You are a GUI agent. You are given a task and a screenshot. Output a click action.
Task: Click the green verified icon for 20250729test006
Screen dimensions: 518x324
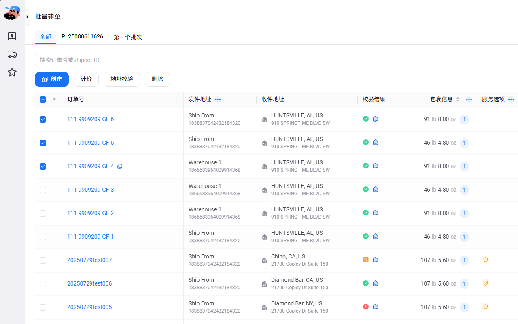pyautogui.click(x=366, y=283)
